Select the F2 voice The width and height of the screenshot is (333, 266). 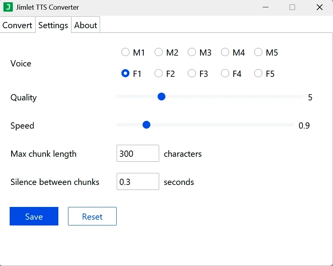click(158, 73)
